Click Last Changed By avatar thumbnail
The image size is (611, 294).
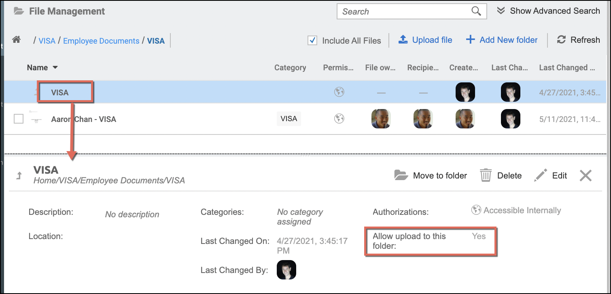click(286, 270)
